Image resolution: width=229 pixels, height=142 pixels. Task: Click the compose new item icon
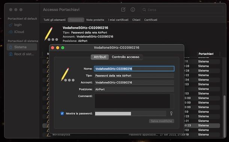coord(123,10)
